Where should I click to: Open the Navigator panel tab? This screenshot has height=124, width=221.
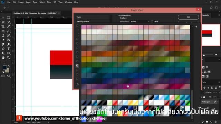206,15
